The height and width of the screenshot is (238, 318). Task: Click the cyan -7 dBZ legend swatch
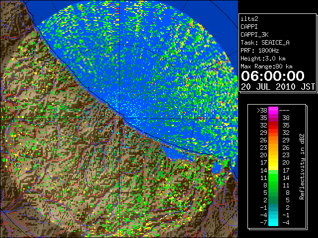(x=273, y=223)
